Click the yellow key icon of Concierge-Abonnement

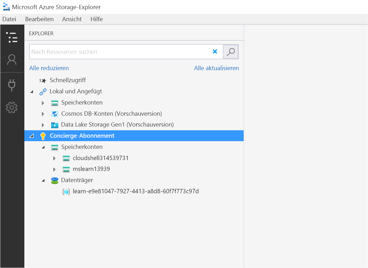[43, 136]
